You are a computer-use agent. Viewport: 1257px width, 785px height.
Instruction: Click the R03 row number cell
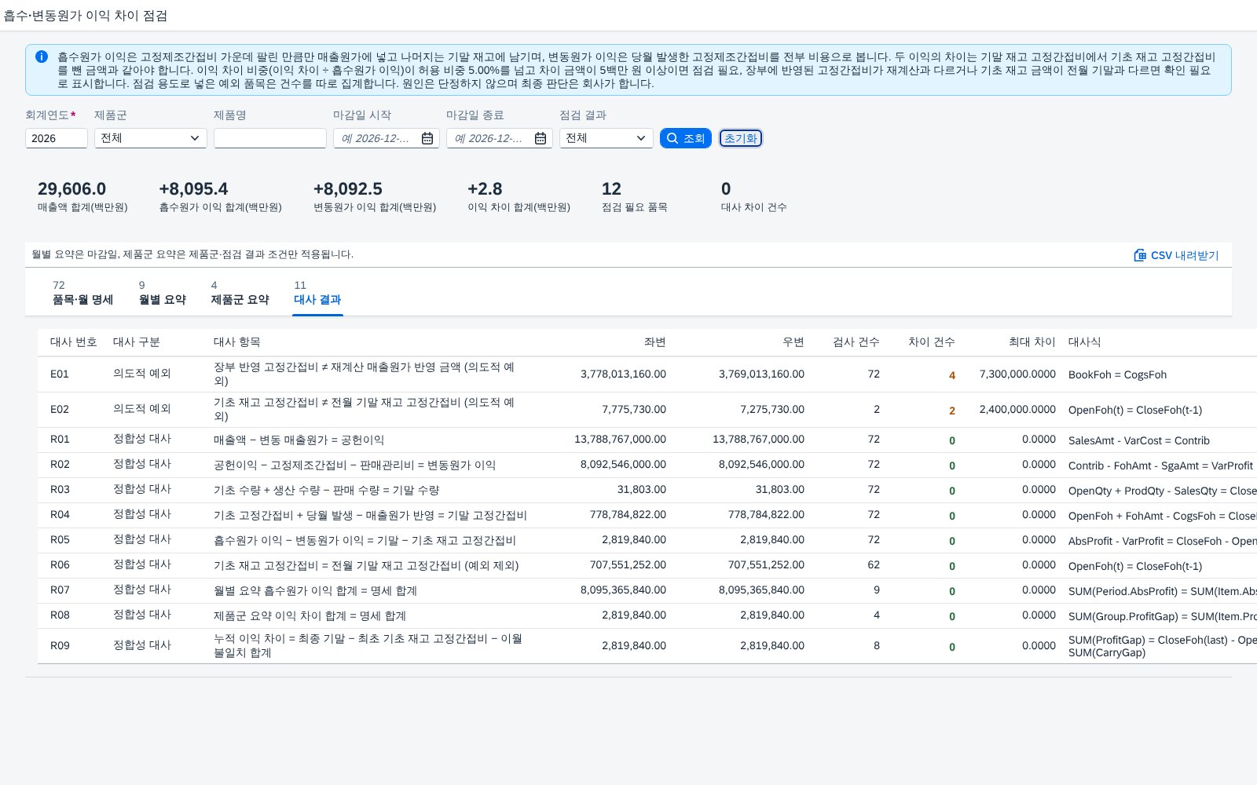point(60,490)
